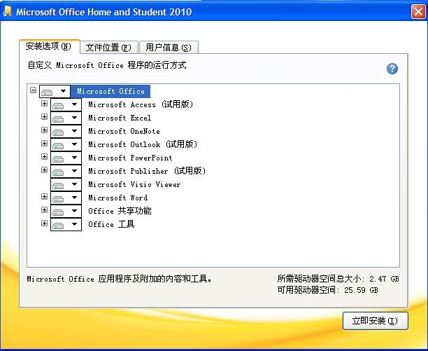
Task: Open install options dropdown for Microsoft Outlook
Action: pyautogui.click(x=74, y=145)
